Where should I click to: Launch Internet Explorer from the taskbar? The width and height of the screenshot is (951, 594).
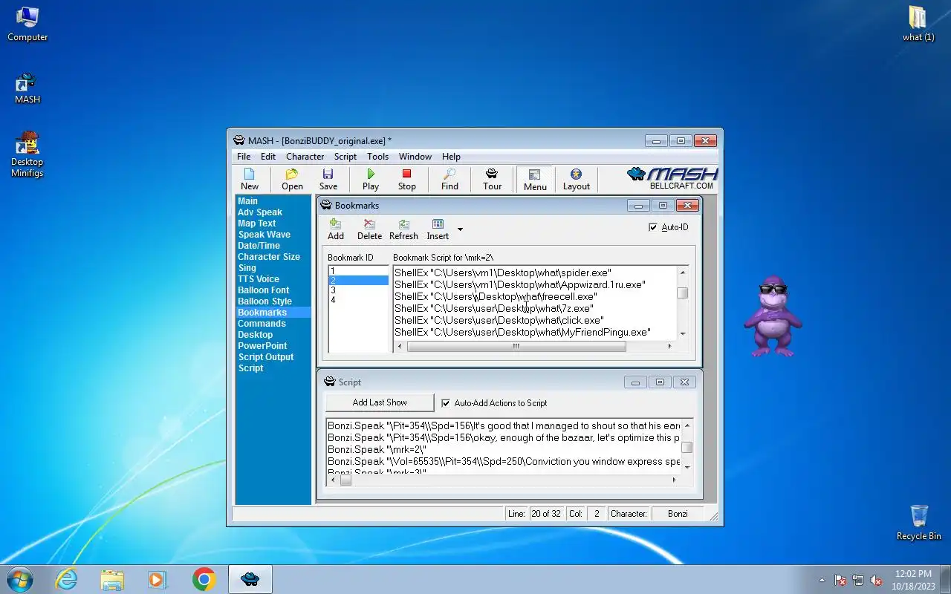(66, 579)
